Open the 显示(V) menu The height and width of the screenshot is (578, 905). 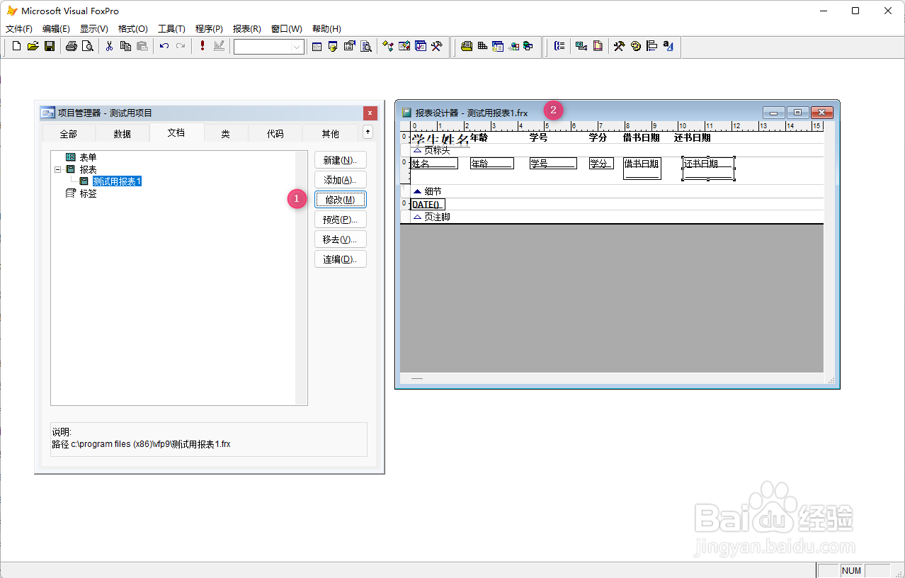94,29
